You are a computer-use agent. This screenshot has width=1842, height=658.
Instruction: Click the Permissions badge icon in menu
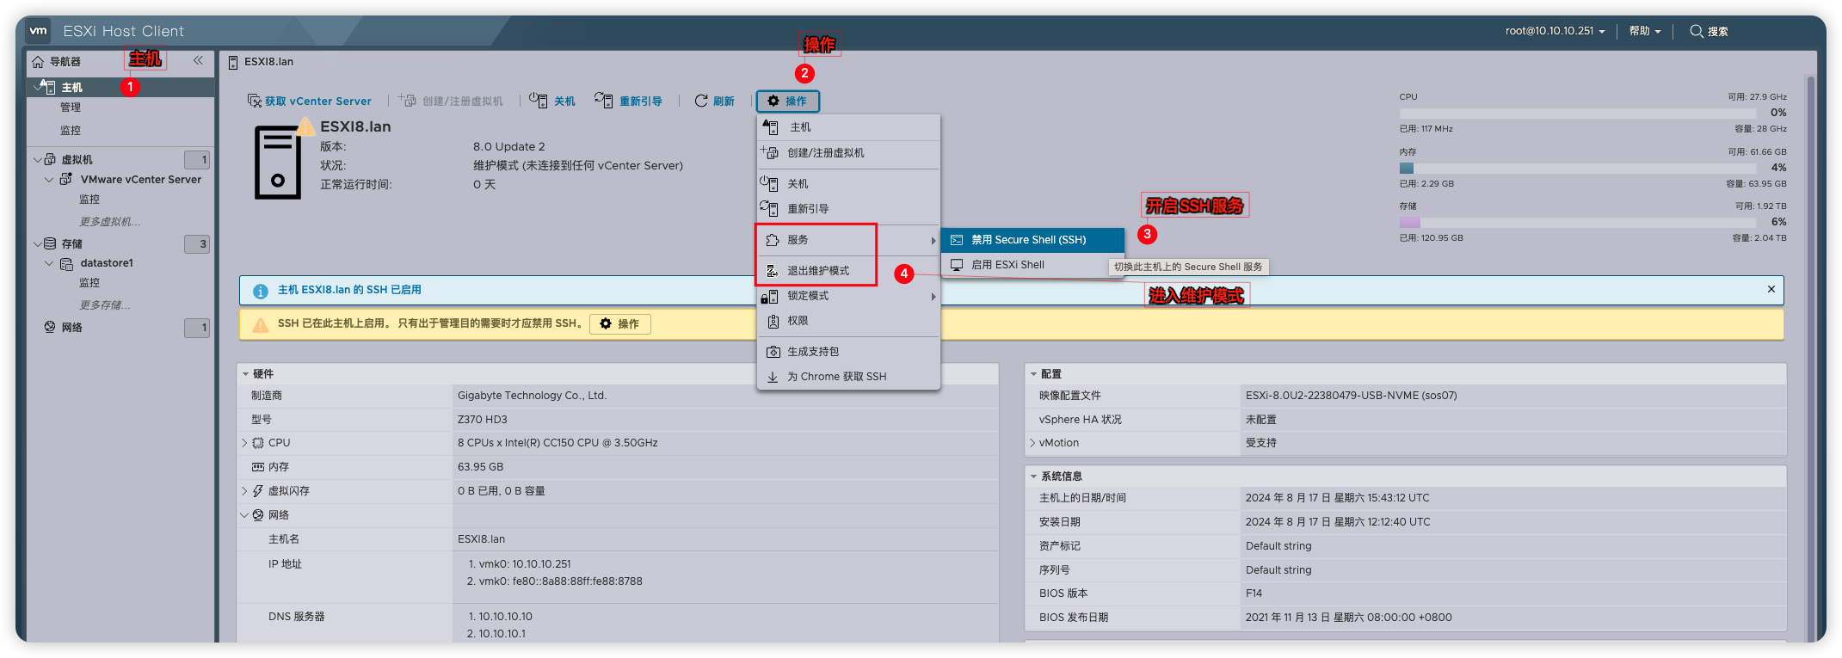click(x=773, y=321)
